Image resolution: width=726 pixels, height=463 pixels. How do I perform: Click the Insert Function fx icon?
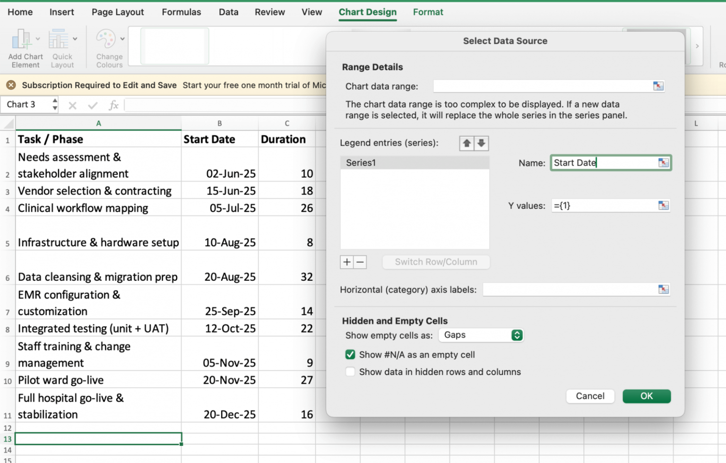113,105
